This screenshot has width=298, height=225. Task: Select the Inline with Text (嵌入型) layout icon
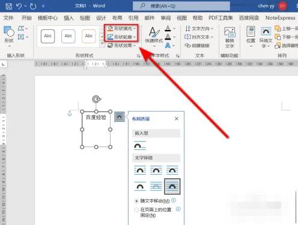(x=140, y=146)
